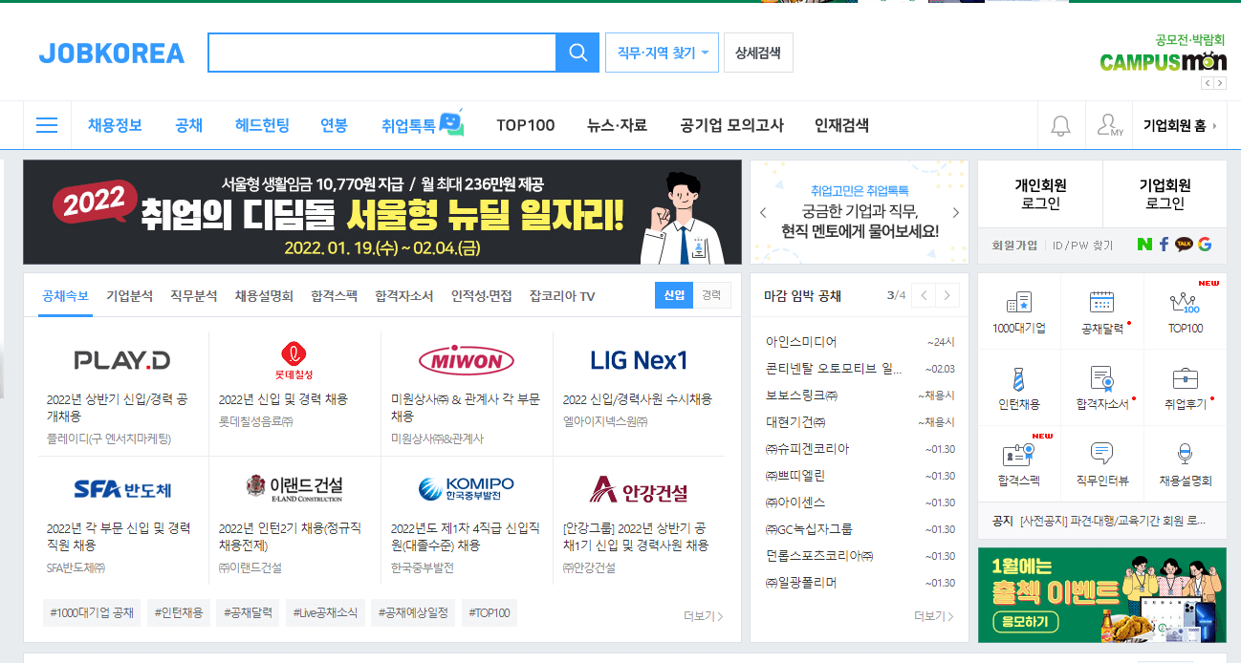The width and height of the screenshot is (1241, 663).
Task: Toggle 신입 job listings view
Action: pyautogui.click(x=674, y=294)
